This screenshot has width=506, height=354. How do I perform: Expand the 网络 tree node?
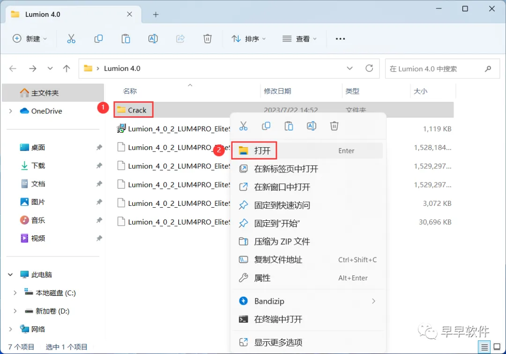11,329
